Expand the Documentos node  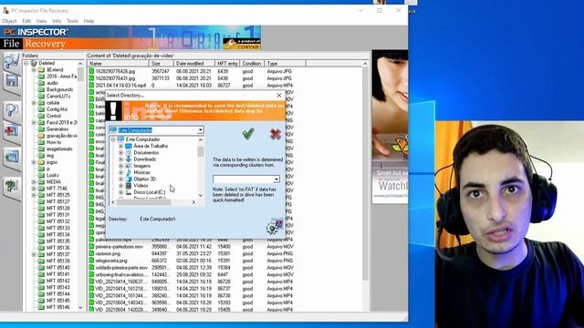pos(120,153)
